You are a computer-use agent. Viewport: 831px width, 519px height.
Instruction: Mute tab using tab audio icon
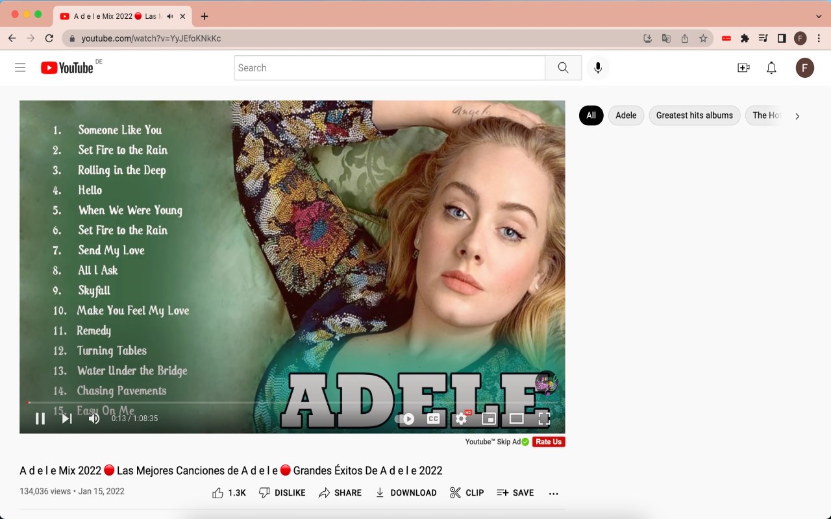170,16
